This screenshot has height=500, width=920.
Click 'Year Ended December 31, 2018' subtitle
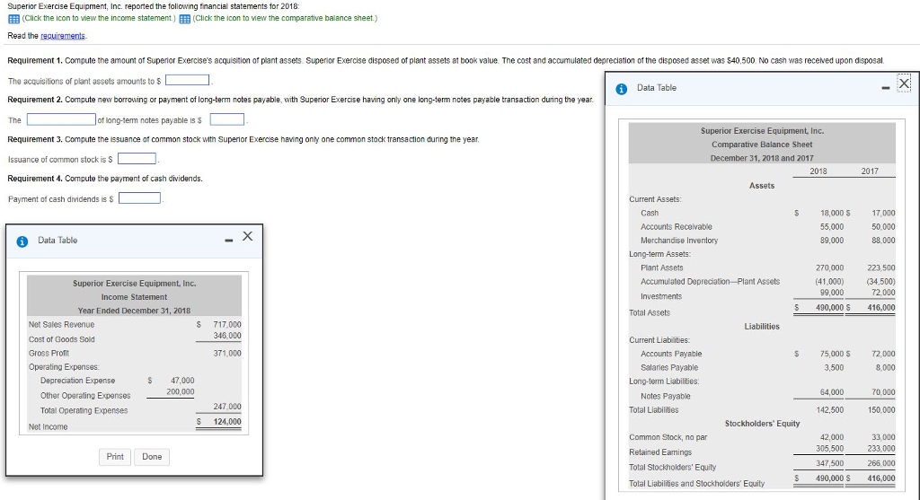(135, 311)
